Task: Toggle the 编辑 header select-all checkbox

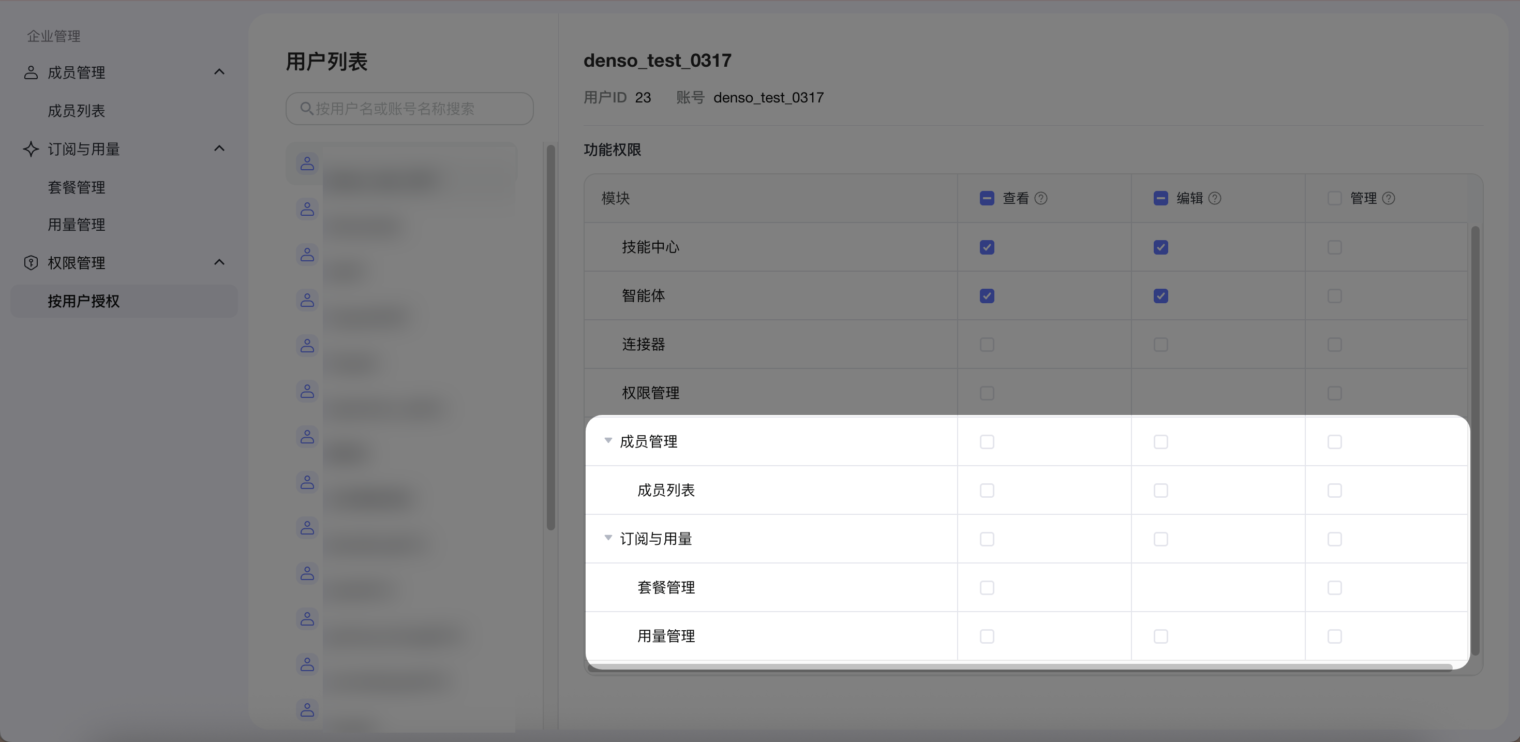Action: click(x=1160, y=198)
